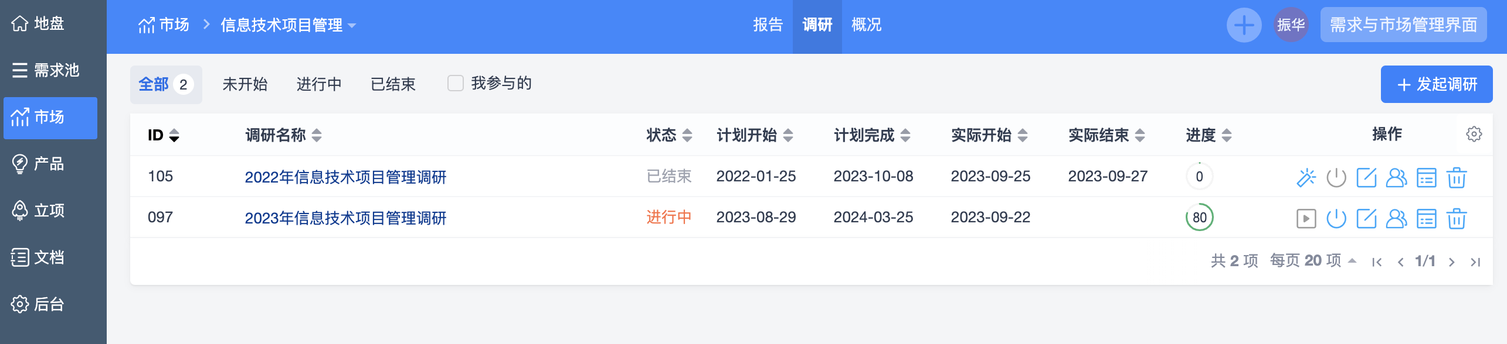The image size is (1507, 344).
Task: Filter surveys by 进行中 tab
Action: [x=319, y=84]
